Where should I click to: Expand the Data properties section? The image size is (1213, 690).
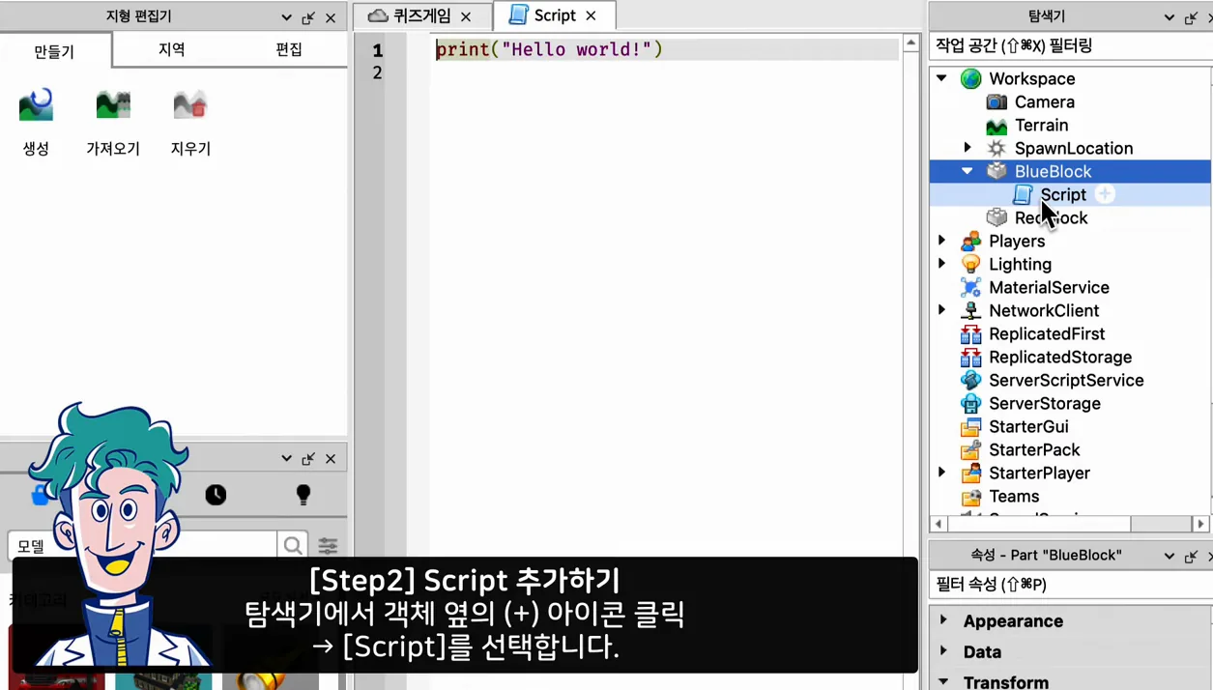coord(943,651)
